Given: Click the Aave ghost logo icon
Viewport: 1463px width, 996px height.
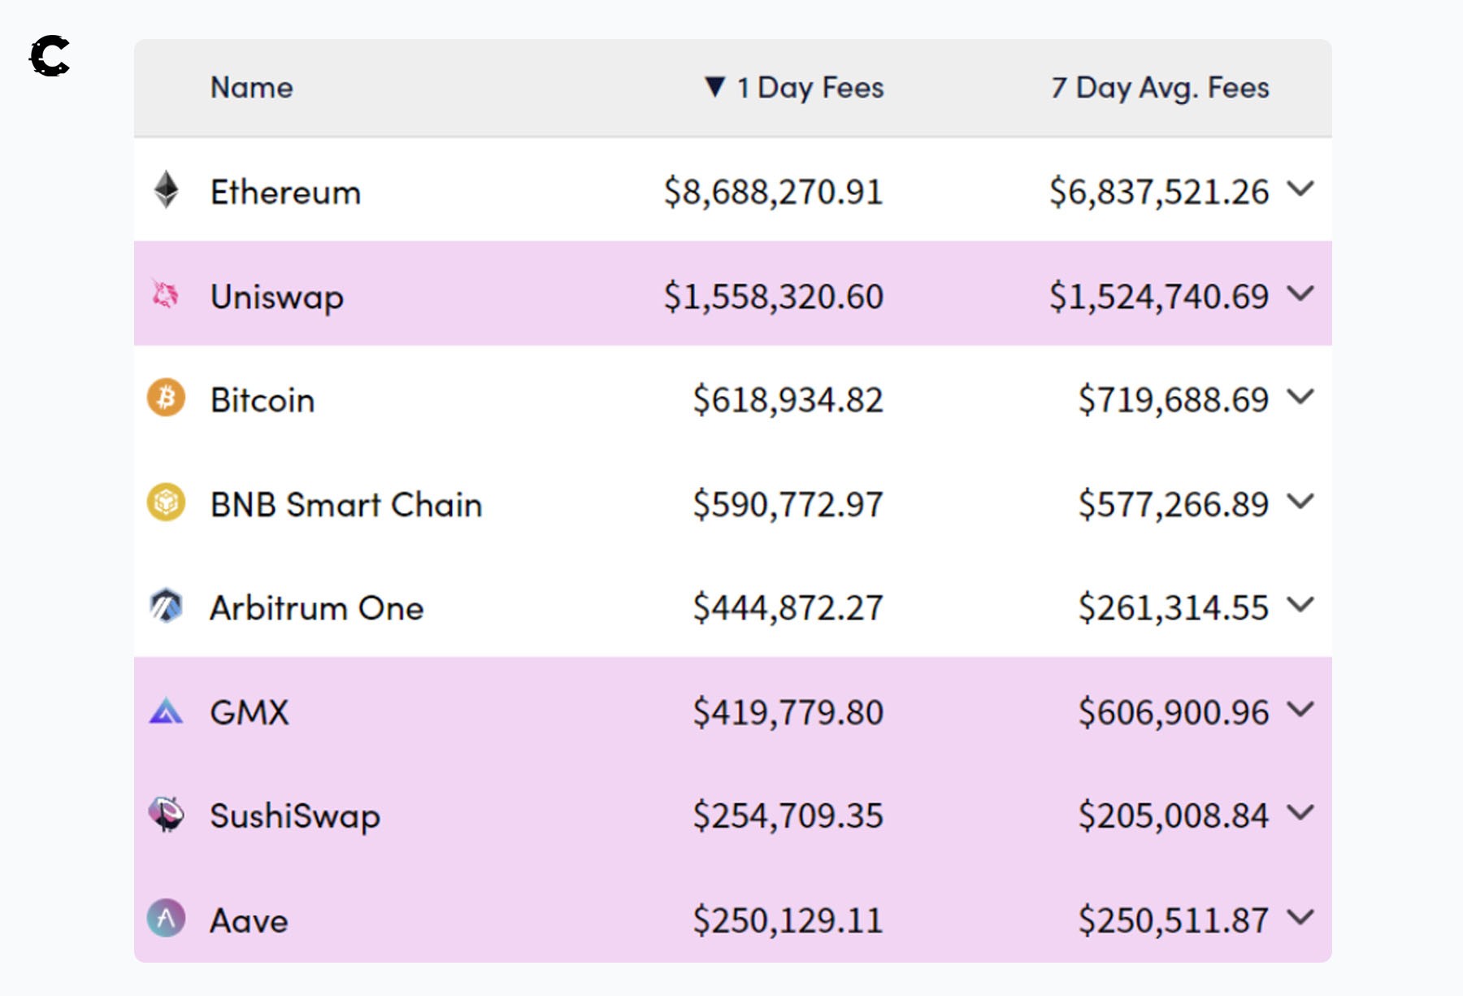Looking at the screenshot, I should coord(166,919).
